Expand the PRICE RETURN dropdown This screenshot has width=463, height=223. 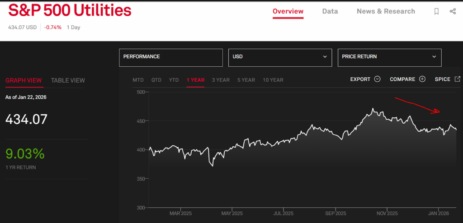(389, 57)
